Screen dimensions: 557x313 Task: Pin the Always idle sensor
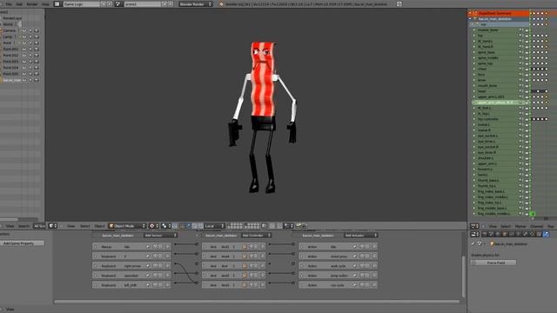tap(148, 246)
